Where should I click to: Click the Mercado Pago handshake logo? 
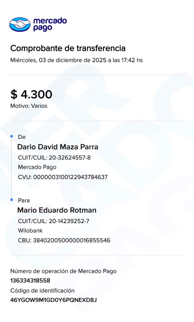coord(20,24)
